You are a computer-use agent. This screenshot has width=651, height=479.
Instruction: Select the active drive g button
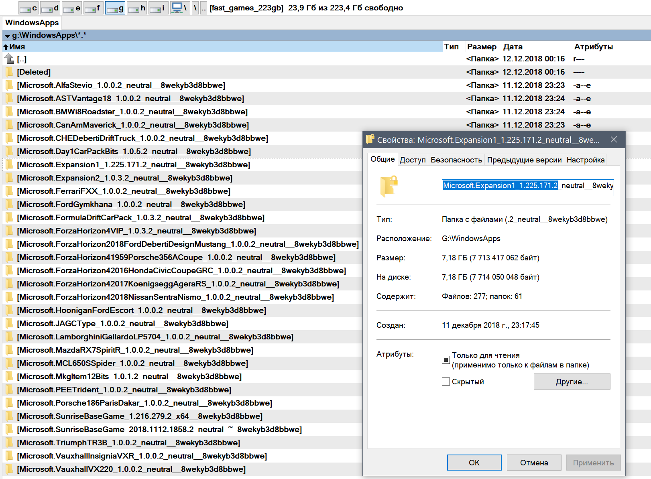tap(115, 8)
